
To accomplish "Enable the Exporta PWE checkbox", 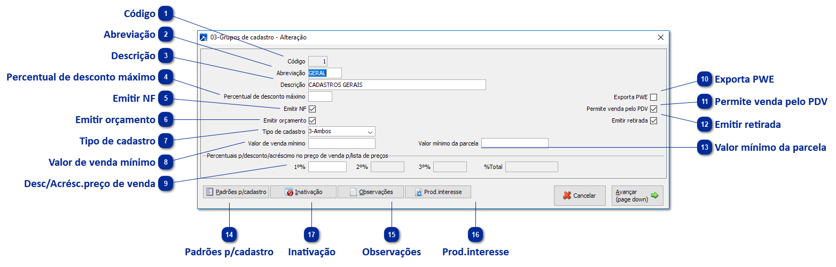I will click(x=653, y=97).
